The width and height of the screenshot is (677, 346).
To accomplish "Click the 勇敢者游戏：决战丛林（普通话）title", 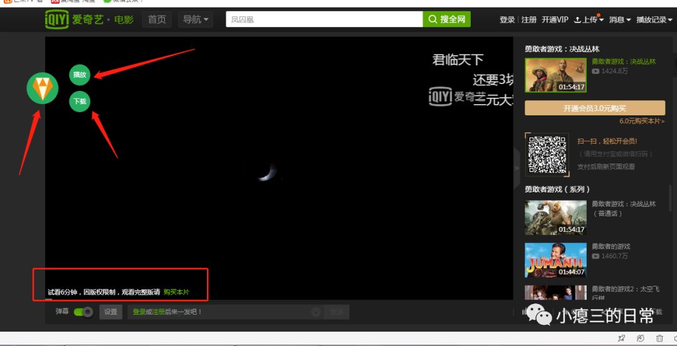I will (x=624, y=209).
